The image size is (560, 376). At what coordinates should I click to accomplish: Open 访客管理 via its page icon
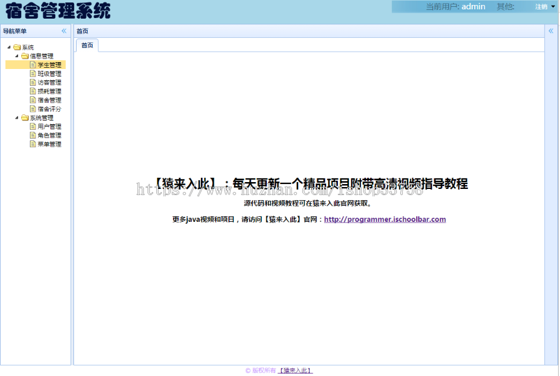click(x=32, y=82)
